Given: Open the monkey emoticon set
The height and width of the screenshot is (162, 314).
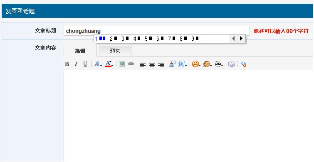Looking at the screenshot, I should (x=208, y=64).
